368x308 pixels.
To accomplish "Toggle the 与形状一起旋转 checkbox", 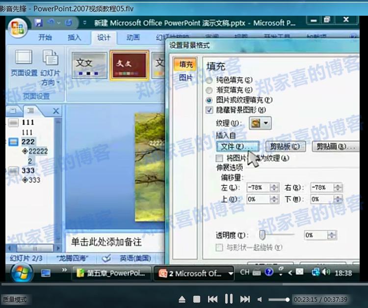I will (x=219, y=248).
